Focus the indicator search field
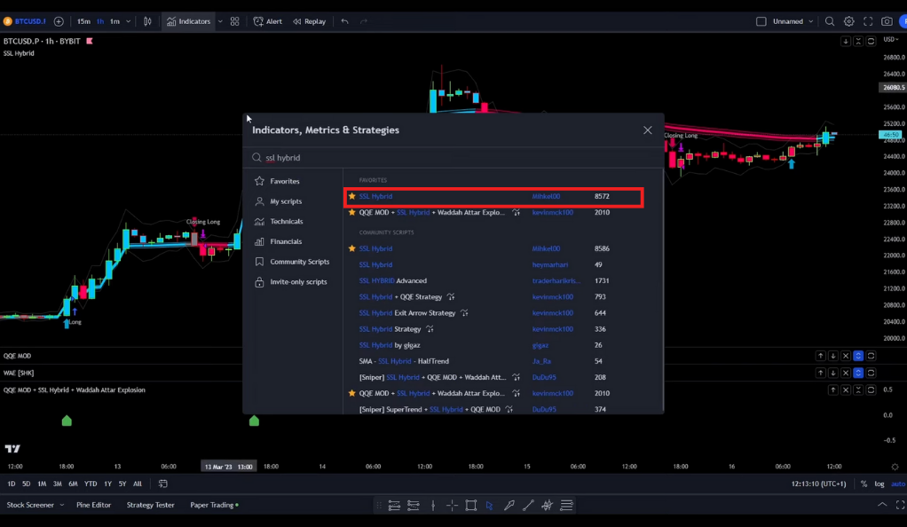The image size is (907, 527). [453, 157]
